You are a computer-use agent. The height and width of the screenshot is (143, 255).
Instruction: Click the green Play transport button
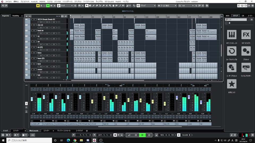142,135
